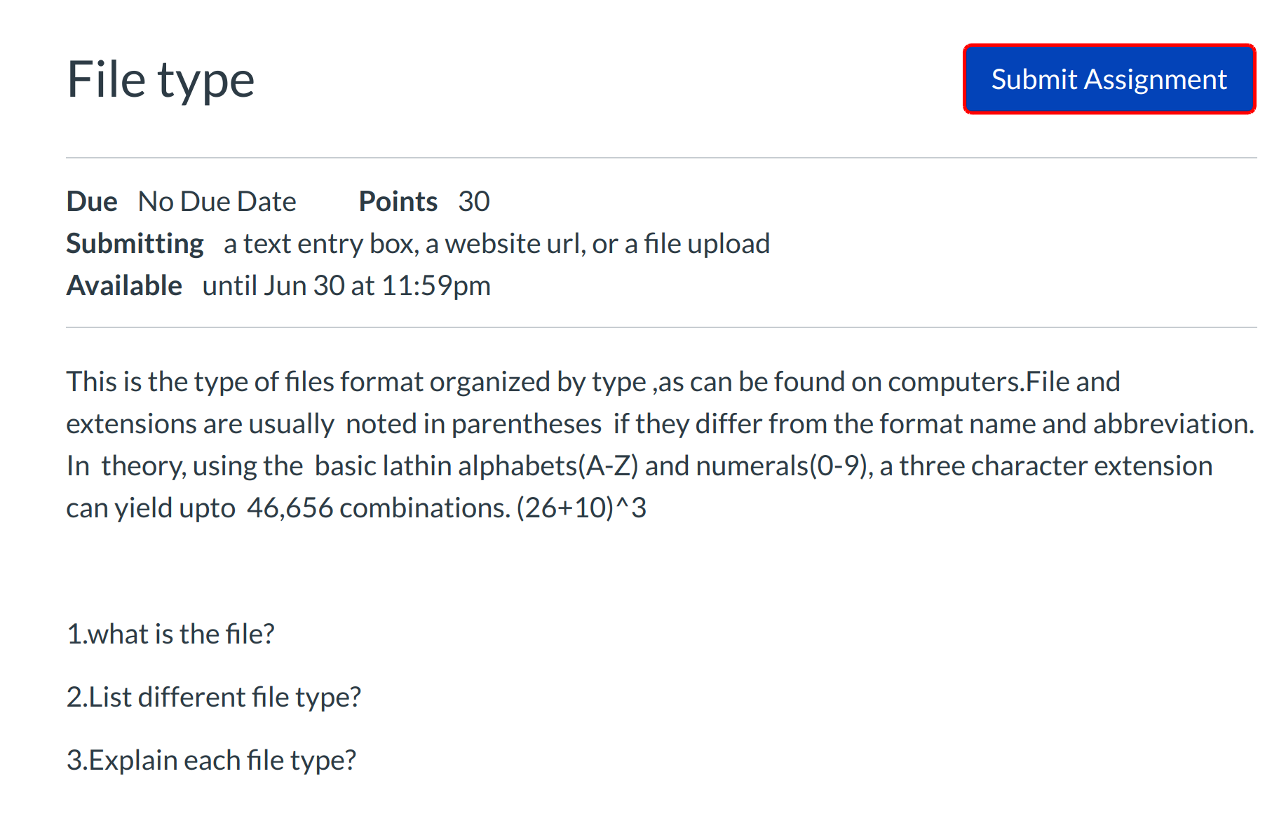Click the "File type" assignment title
Screen dimensions: 1272x816
(161, 80)
